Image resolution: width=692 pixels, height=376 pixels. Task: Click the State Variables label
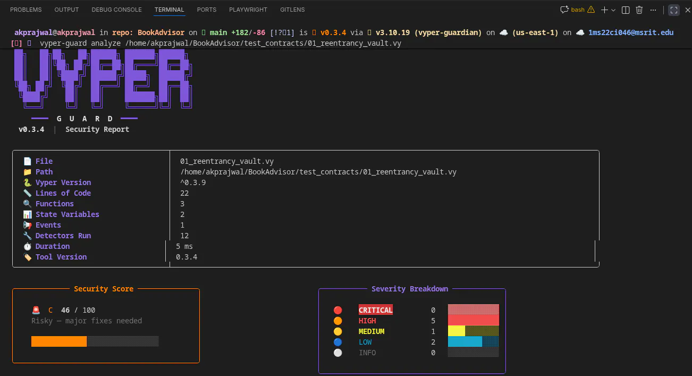(x=67, y=214)
